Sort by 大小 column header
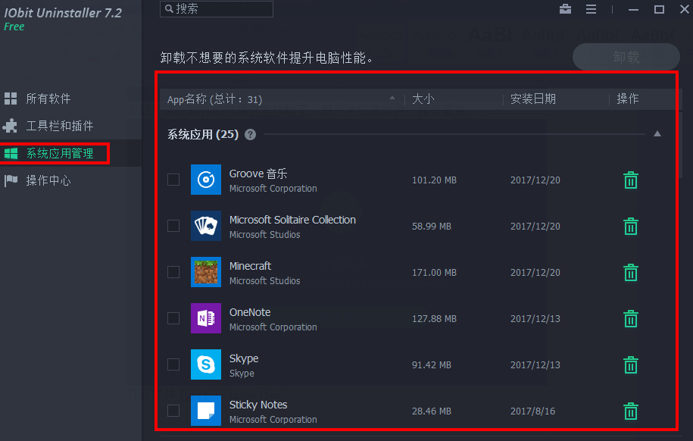 click(423, 99)
